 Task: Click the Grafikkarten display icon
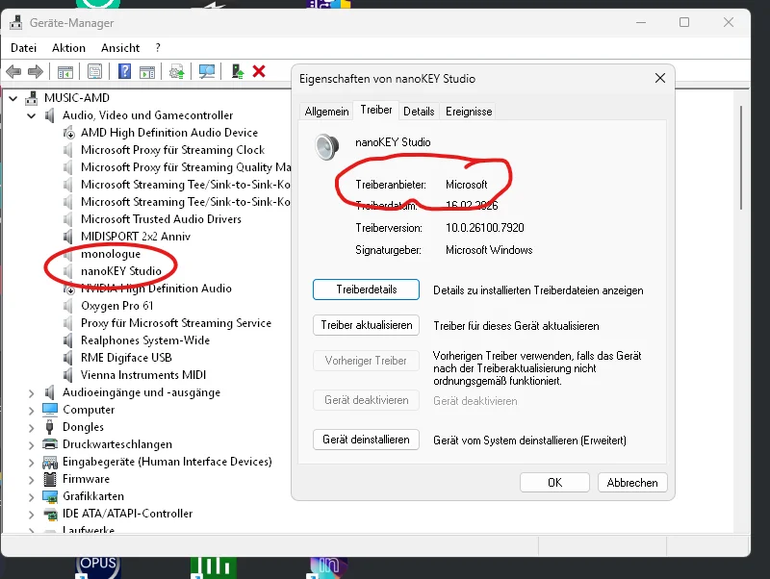pos(50,496)
